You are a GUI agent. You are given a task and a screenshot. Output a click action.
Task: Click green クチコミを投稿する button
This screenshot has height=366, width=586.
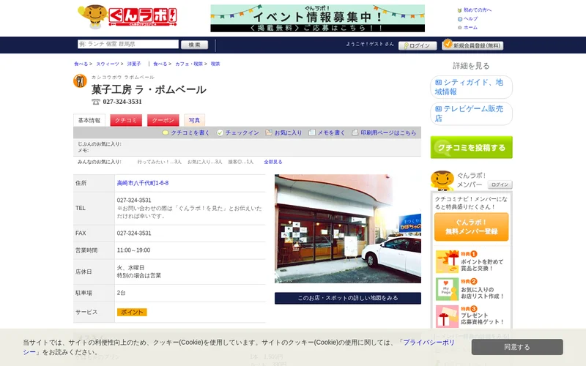pos(471,148)
